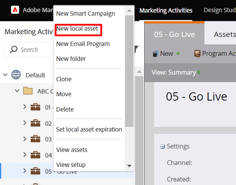The image size is (236, 185).
Task: Click the context menu scroll down arrow
Action: point(129,166)
